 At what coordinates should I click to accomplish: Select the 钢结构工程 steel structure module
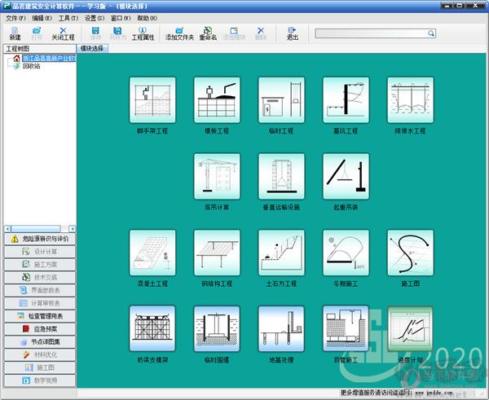pyautogui.click(x=217, y=253)
